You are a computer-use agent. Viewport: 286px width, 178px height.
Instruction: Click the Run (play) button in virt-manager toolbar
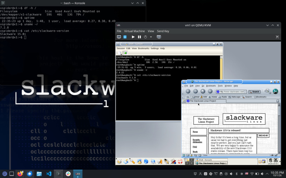point(133,37)
